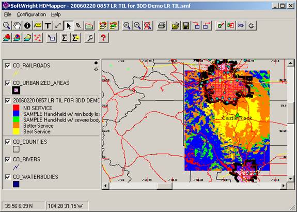Screen dimensions: 297x212
Task: Click the map's right scroll arrow
Action: (284, 186)
